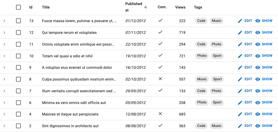Click the pencil icon for post 8
The height and width of the screenshot is (132, 278).
point(240,79)
